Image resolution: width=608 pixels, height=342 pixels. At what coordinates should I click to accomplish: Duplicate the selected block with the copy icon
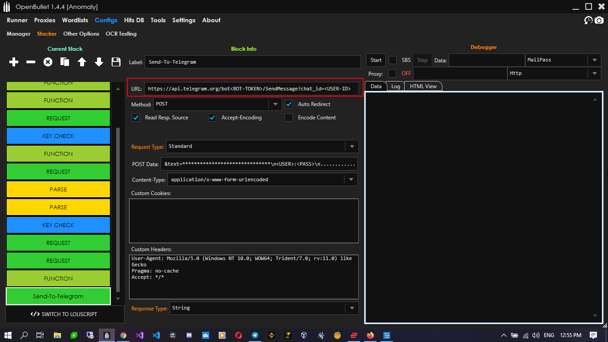tap(65, 62)
